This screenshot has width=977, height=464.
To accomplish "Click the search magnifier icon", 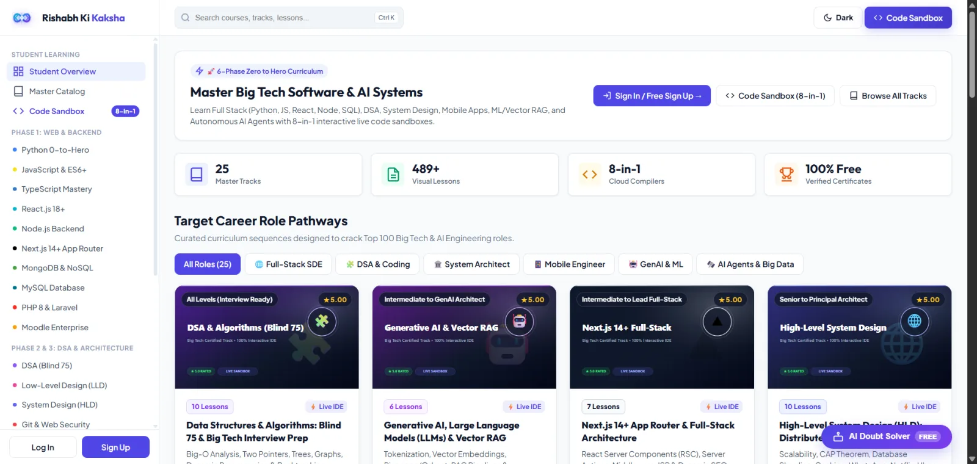I will (x=185, y=18).
